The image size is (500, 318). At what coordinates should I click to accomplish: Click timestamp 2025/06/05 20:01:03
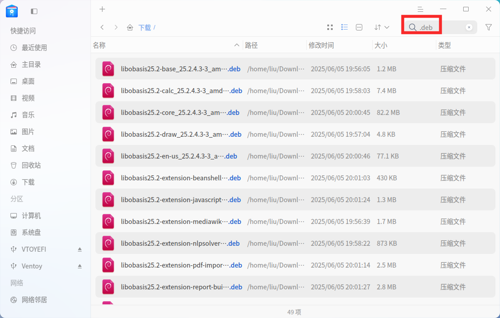(x=340, y=178)
